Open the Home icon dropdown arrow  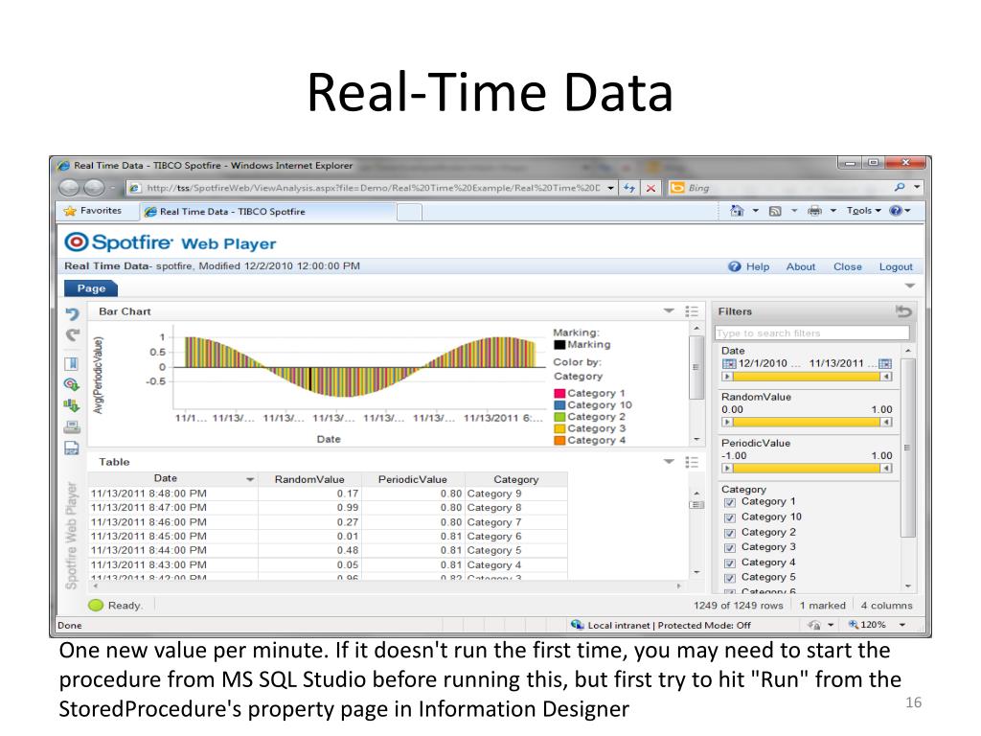tap(755, 211)
